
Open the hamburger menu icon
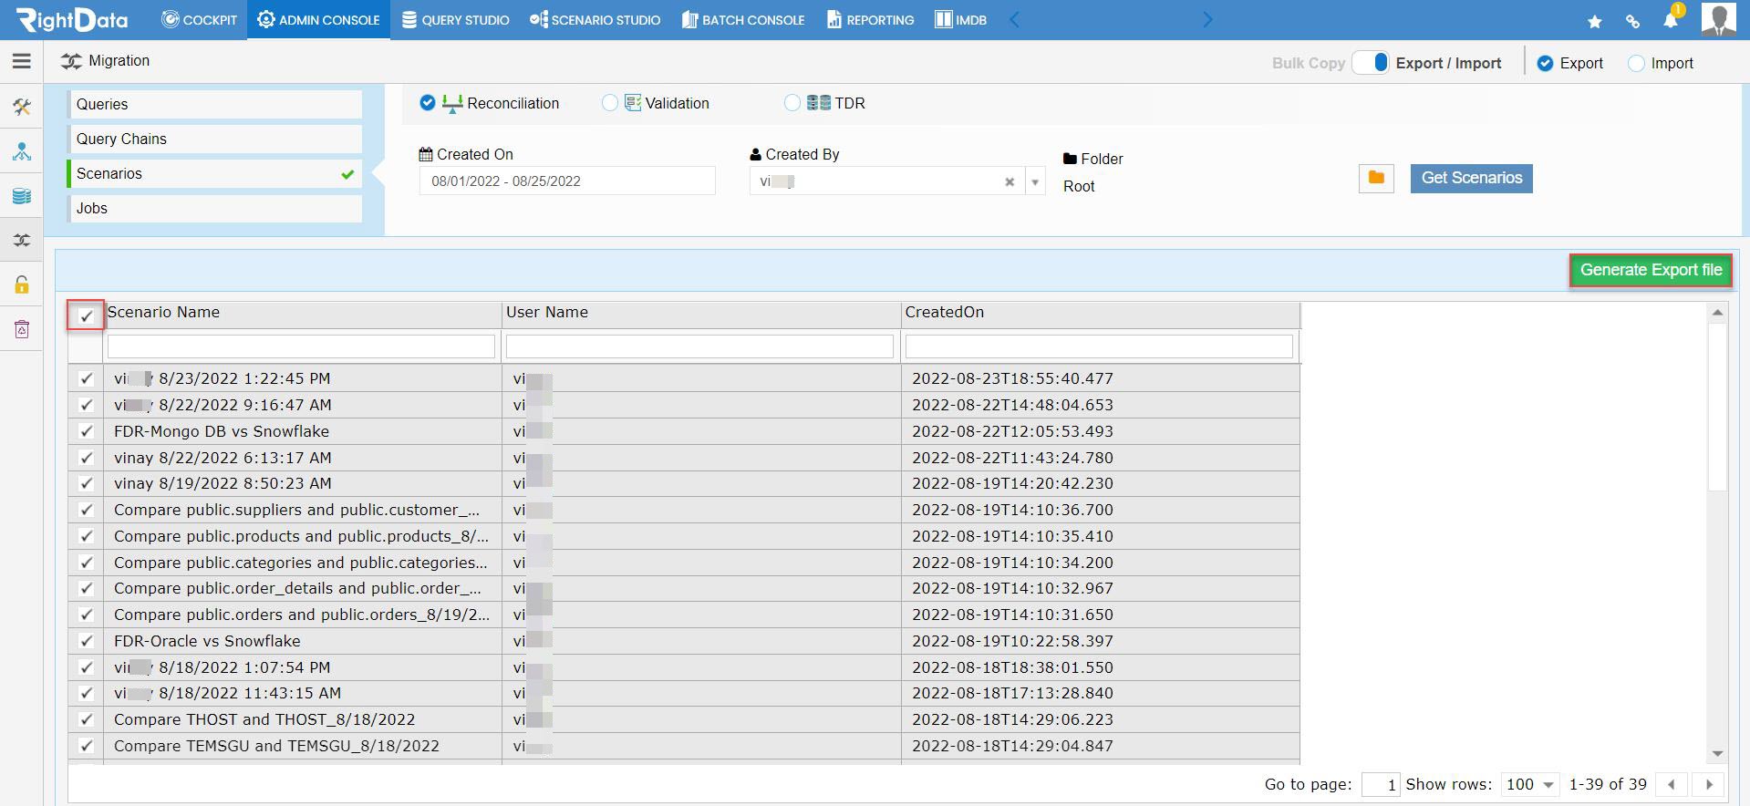[x=22, y=61]
